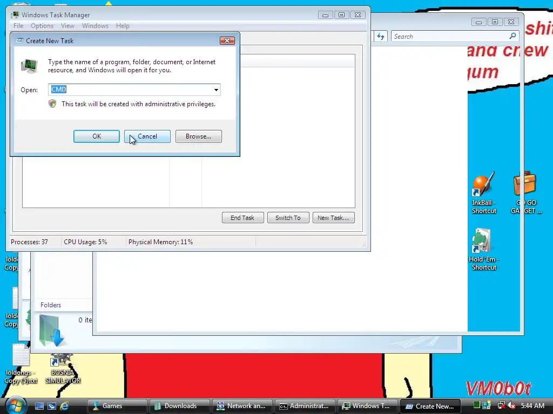Click the Task Manager title bar icon
553x414 pixels.
point(15,15)
